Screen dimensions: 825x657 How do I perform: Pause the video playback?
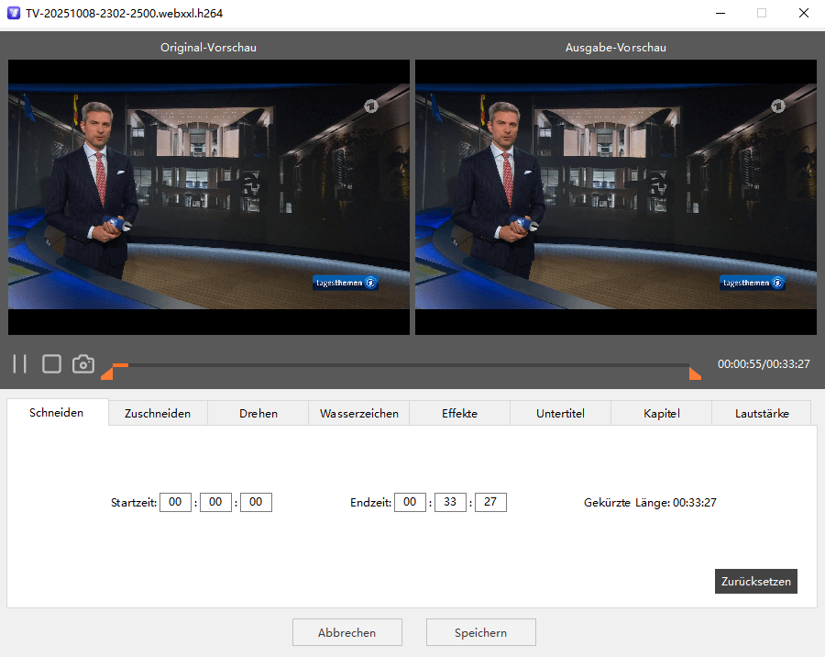[20, 364]
